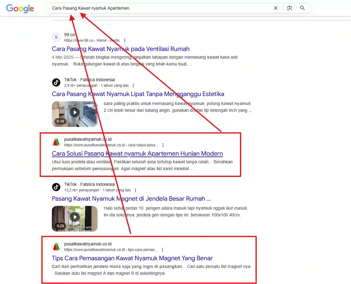This screenshot has width=351, height=284.
Task: Click the URL line ending in tips-cara-pemas...
Action: [111, 250]
